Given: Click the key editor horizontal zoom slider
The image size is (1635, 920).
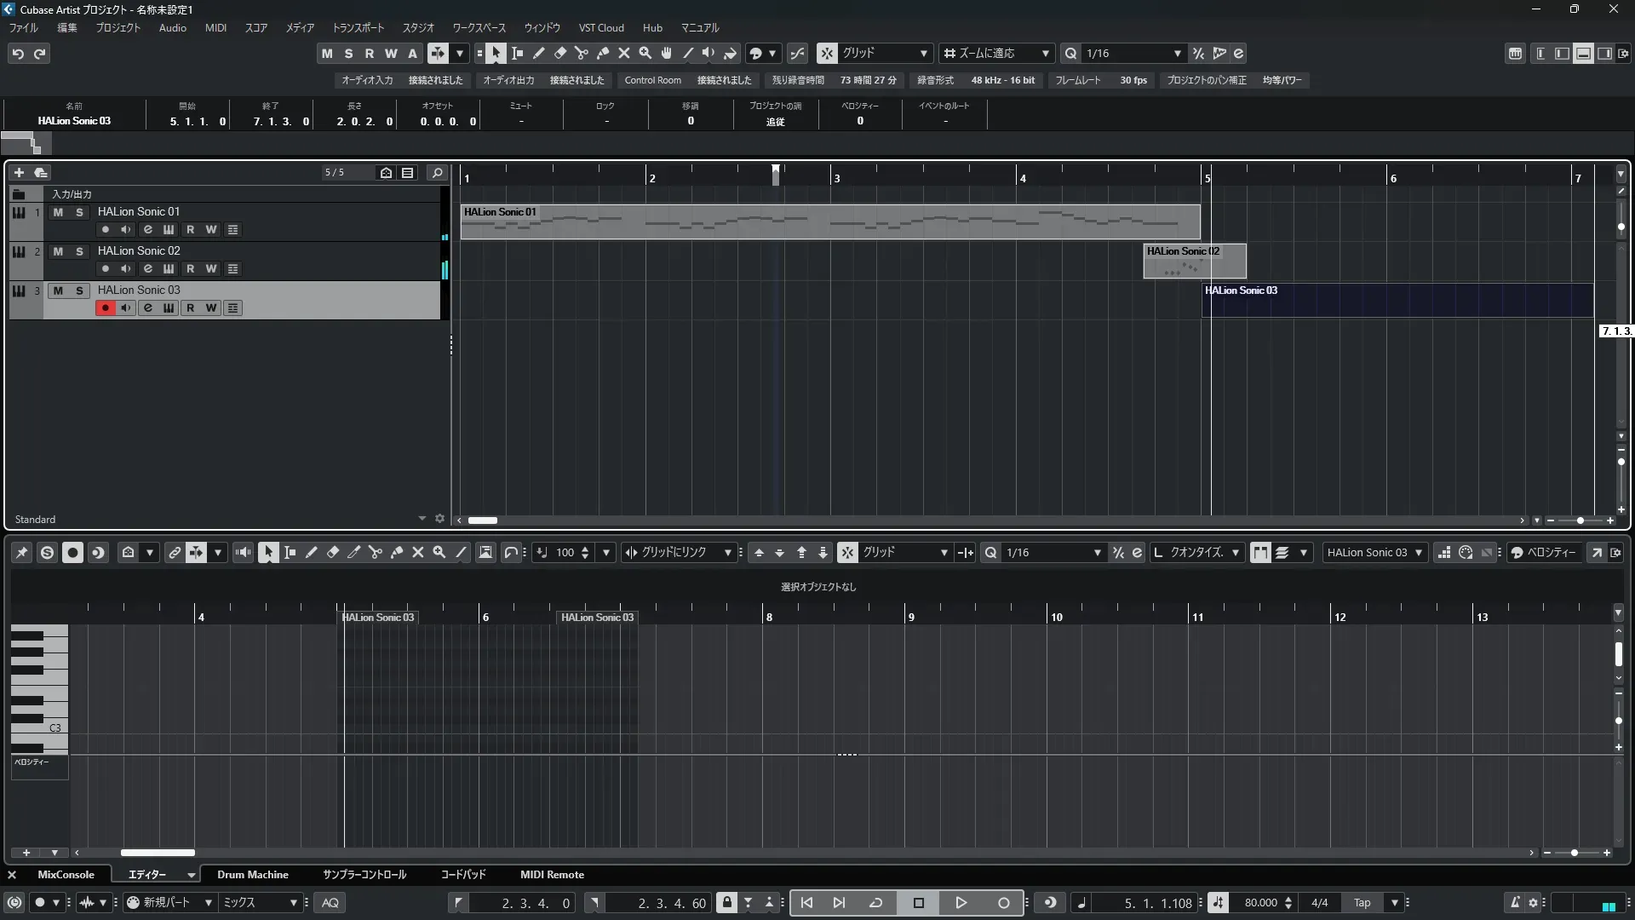Looking at the screenshot, I should (x=1575, y=853).
